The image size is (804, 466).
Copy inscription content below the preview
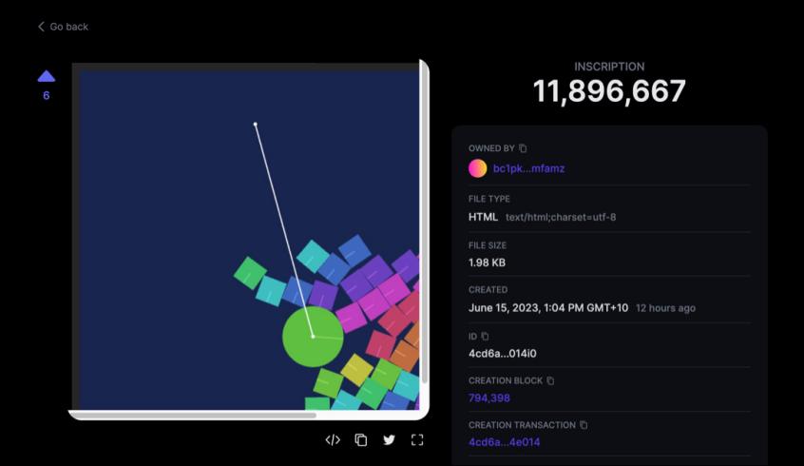361,439
